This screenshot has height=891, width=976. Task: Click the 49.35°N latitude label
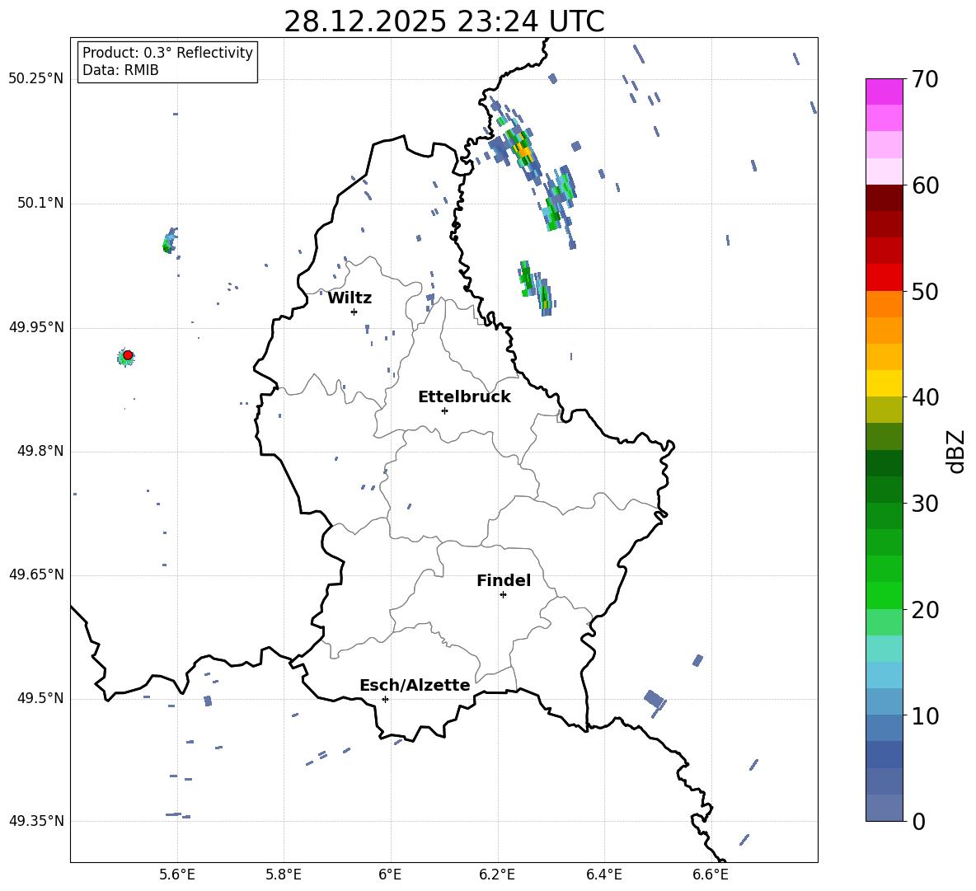(x=36, y=821)
